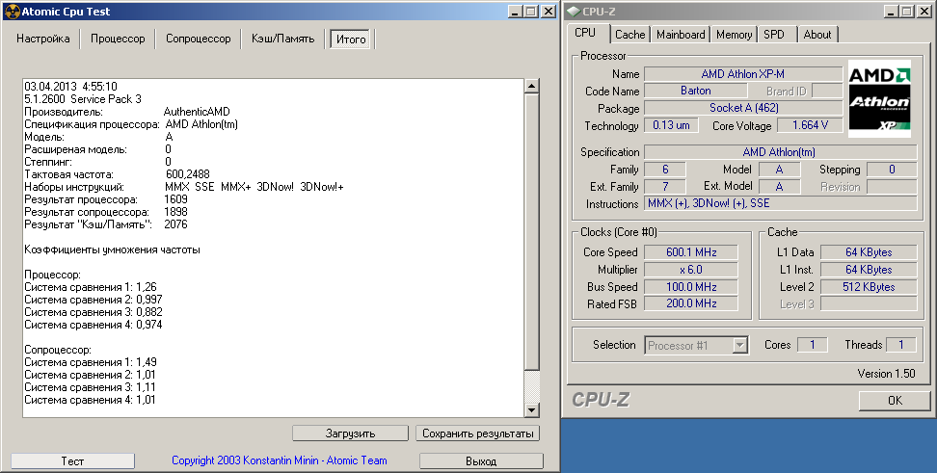Click the L1 Data 64 KBytes field
Viewport: 937px width, 473px height.
point(869,252)
